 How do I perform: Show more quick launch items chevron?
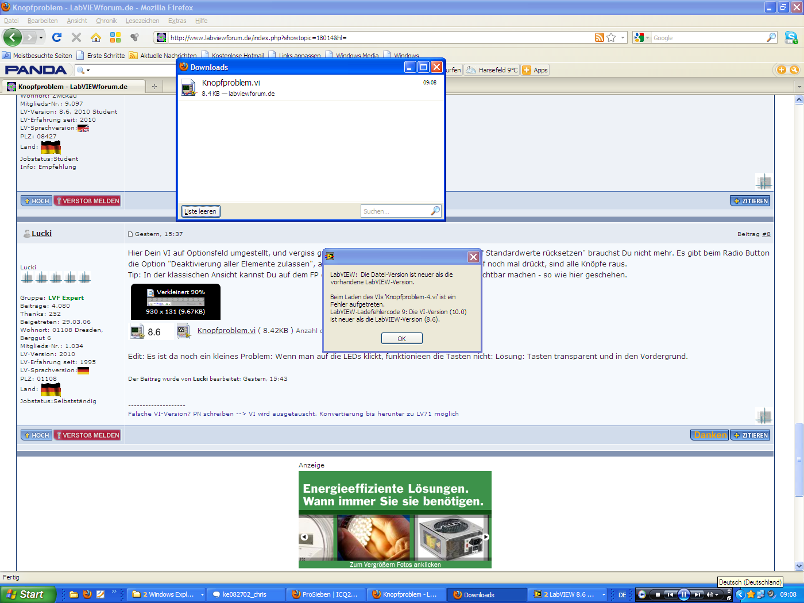click(114, 592)
